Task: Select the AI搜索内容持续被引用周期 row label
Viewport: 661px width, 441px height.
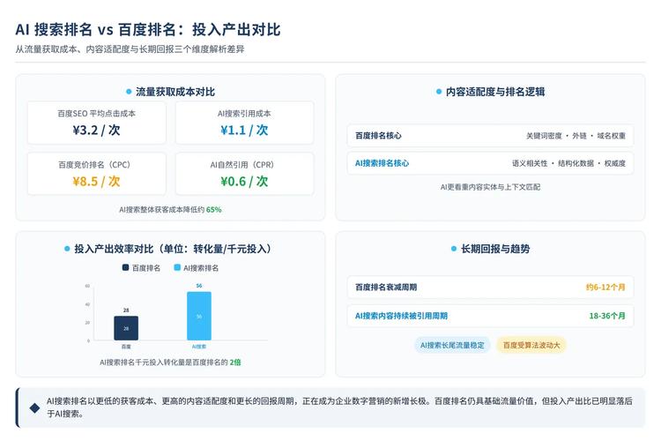Action: 401,316
